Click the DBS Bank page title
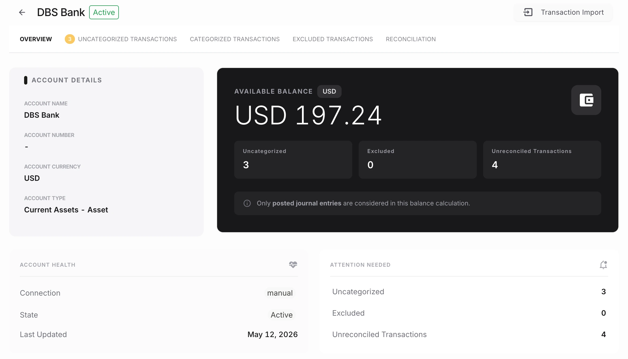 click(x=61, y=12)
